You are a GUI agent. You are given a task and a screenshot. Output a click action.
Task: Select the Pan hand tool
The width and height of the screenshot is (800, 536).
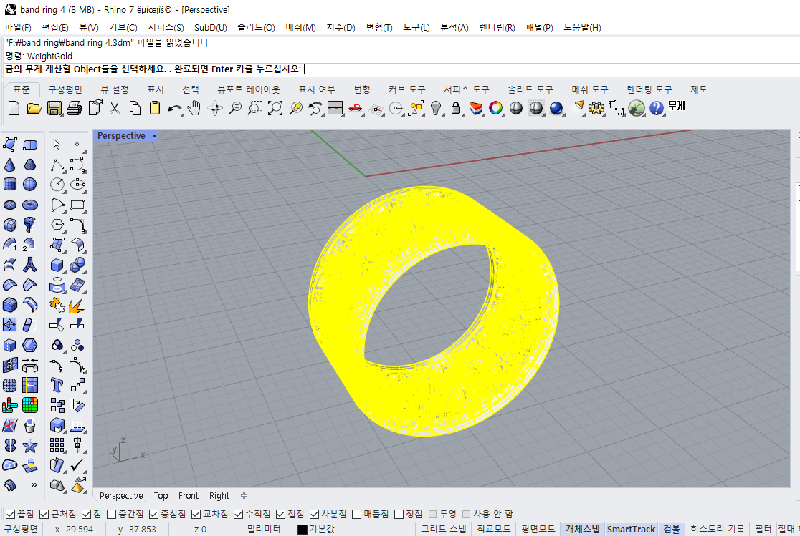coord(194,108)
